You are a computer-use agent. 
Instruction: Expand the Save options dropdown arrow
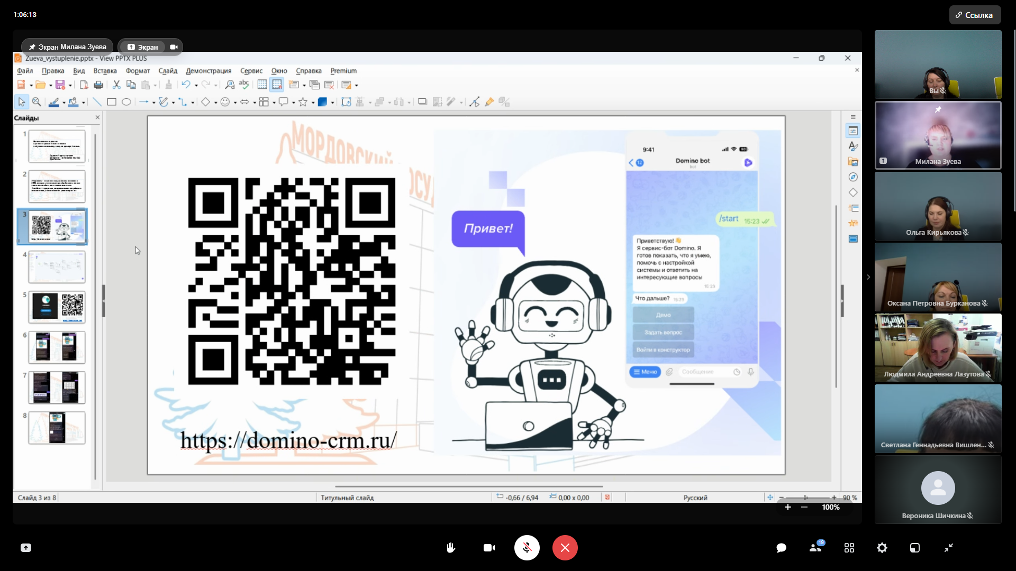point(70,85)
